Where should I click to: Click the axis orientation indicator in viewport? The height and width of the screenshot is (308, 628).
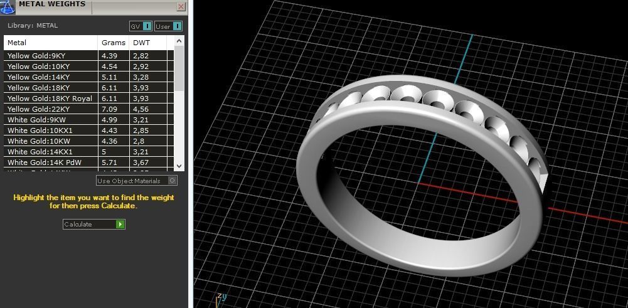tap(221, 299)
